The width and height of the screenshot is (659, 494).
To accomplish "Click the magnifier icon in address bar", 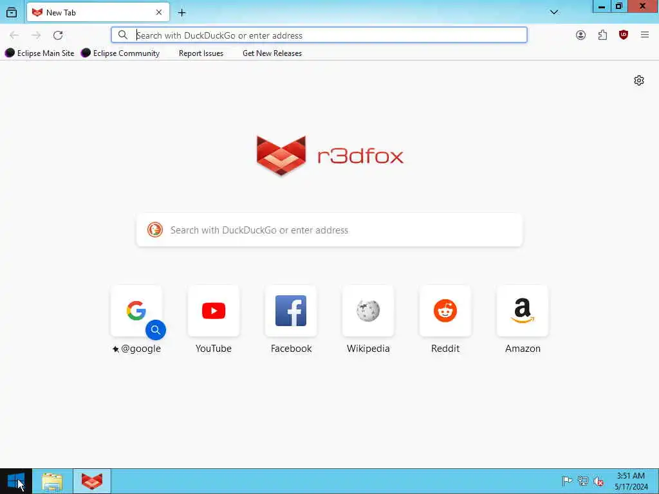I will point(123,35).
